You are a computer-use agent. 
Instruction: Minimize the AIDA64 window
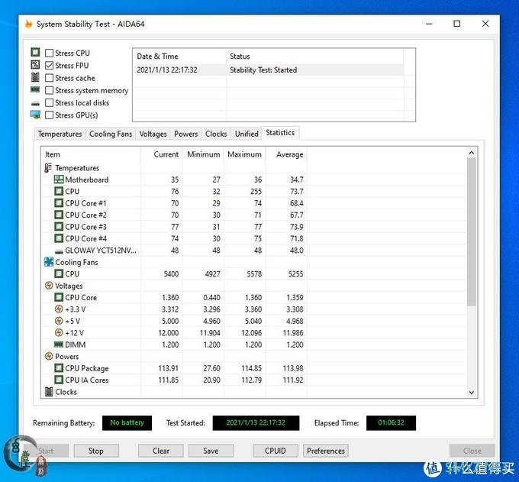(429, 24)
